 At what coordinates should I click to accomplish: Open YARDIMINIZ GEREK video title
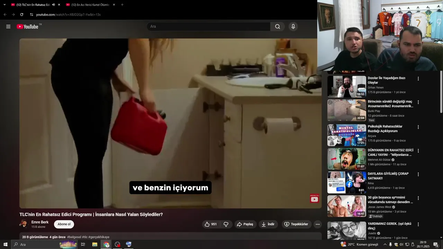(x=389, y=226)
